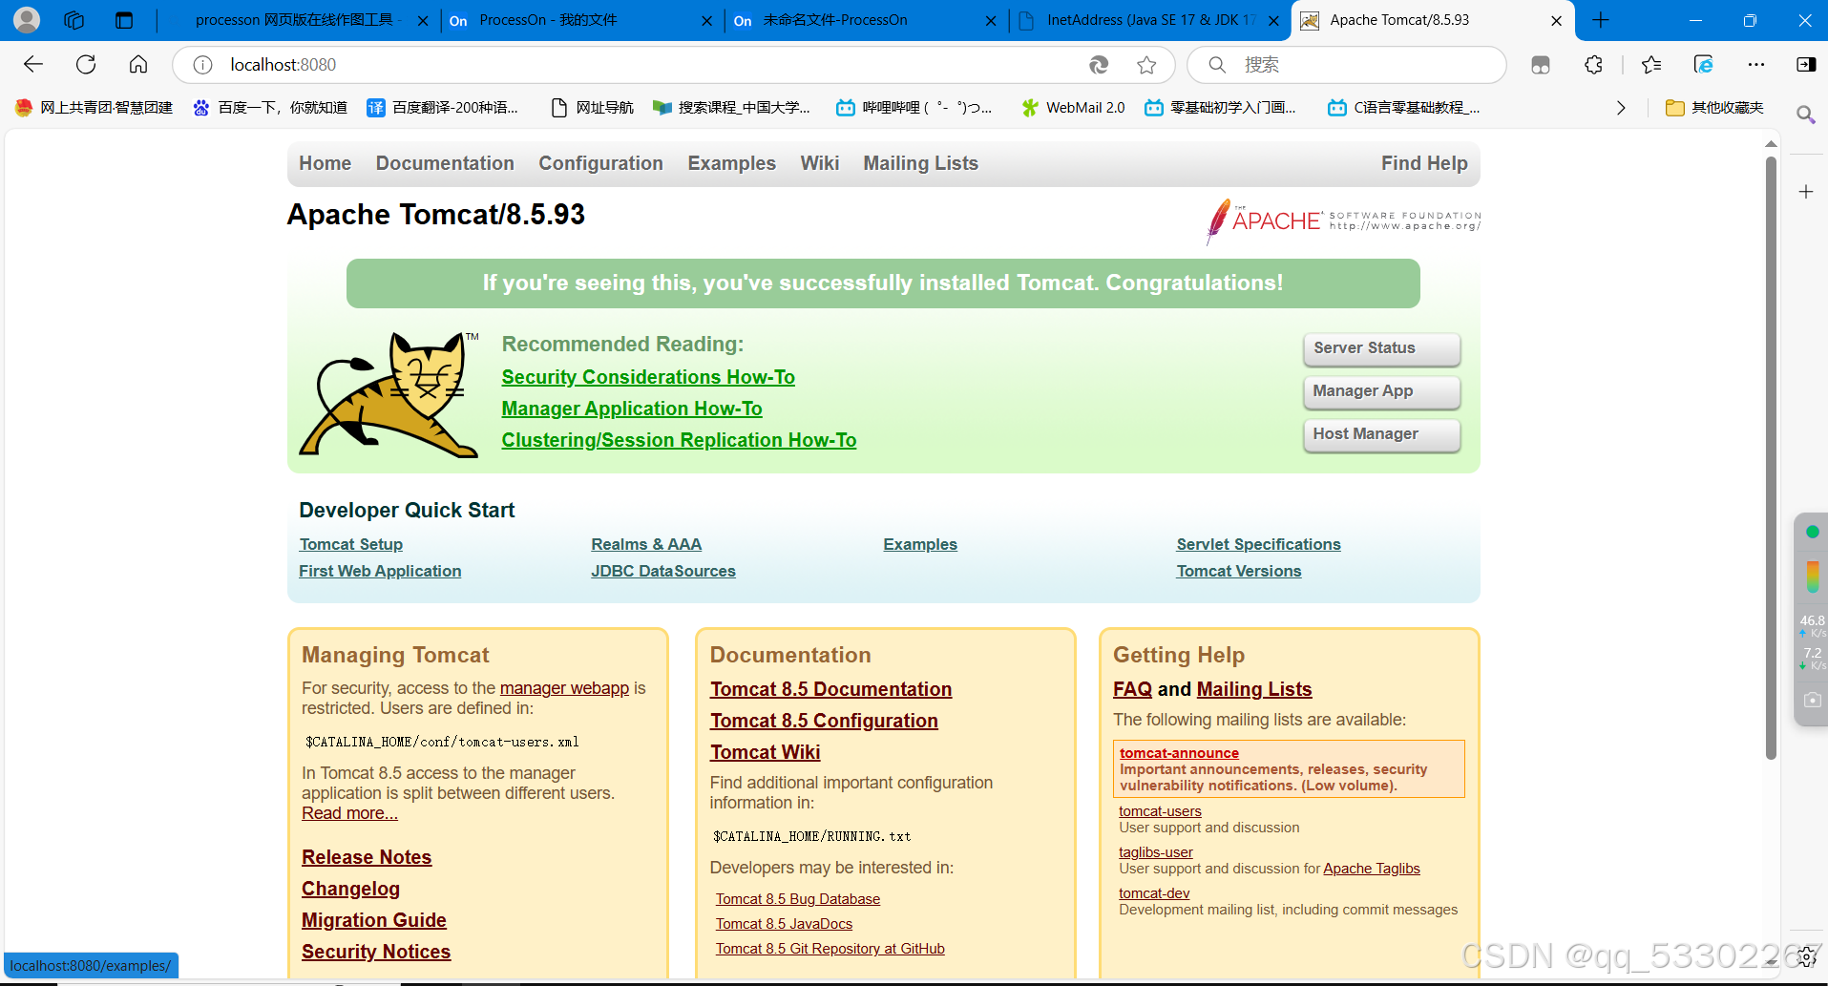Open the Tomcat Versions link
This screenshot has height=986, width=1828.
pyautogui.click(x=1238, y=571)
